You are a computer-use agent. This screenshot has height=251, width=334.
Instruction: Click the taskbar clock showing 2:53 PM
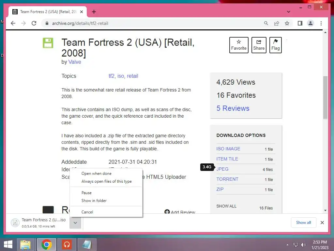point(320,245)
